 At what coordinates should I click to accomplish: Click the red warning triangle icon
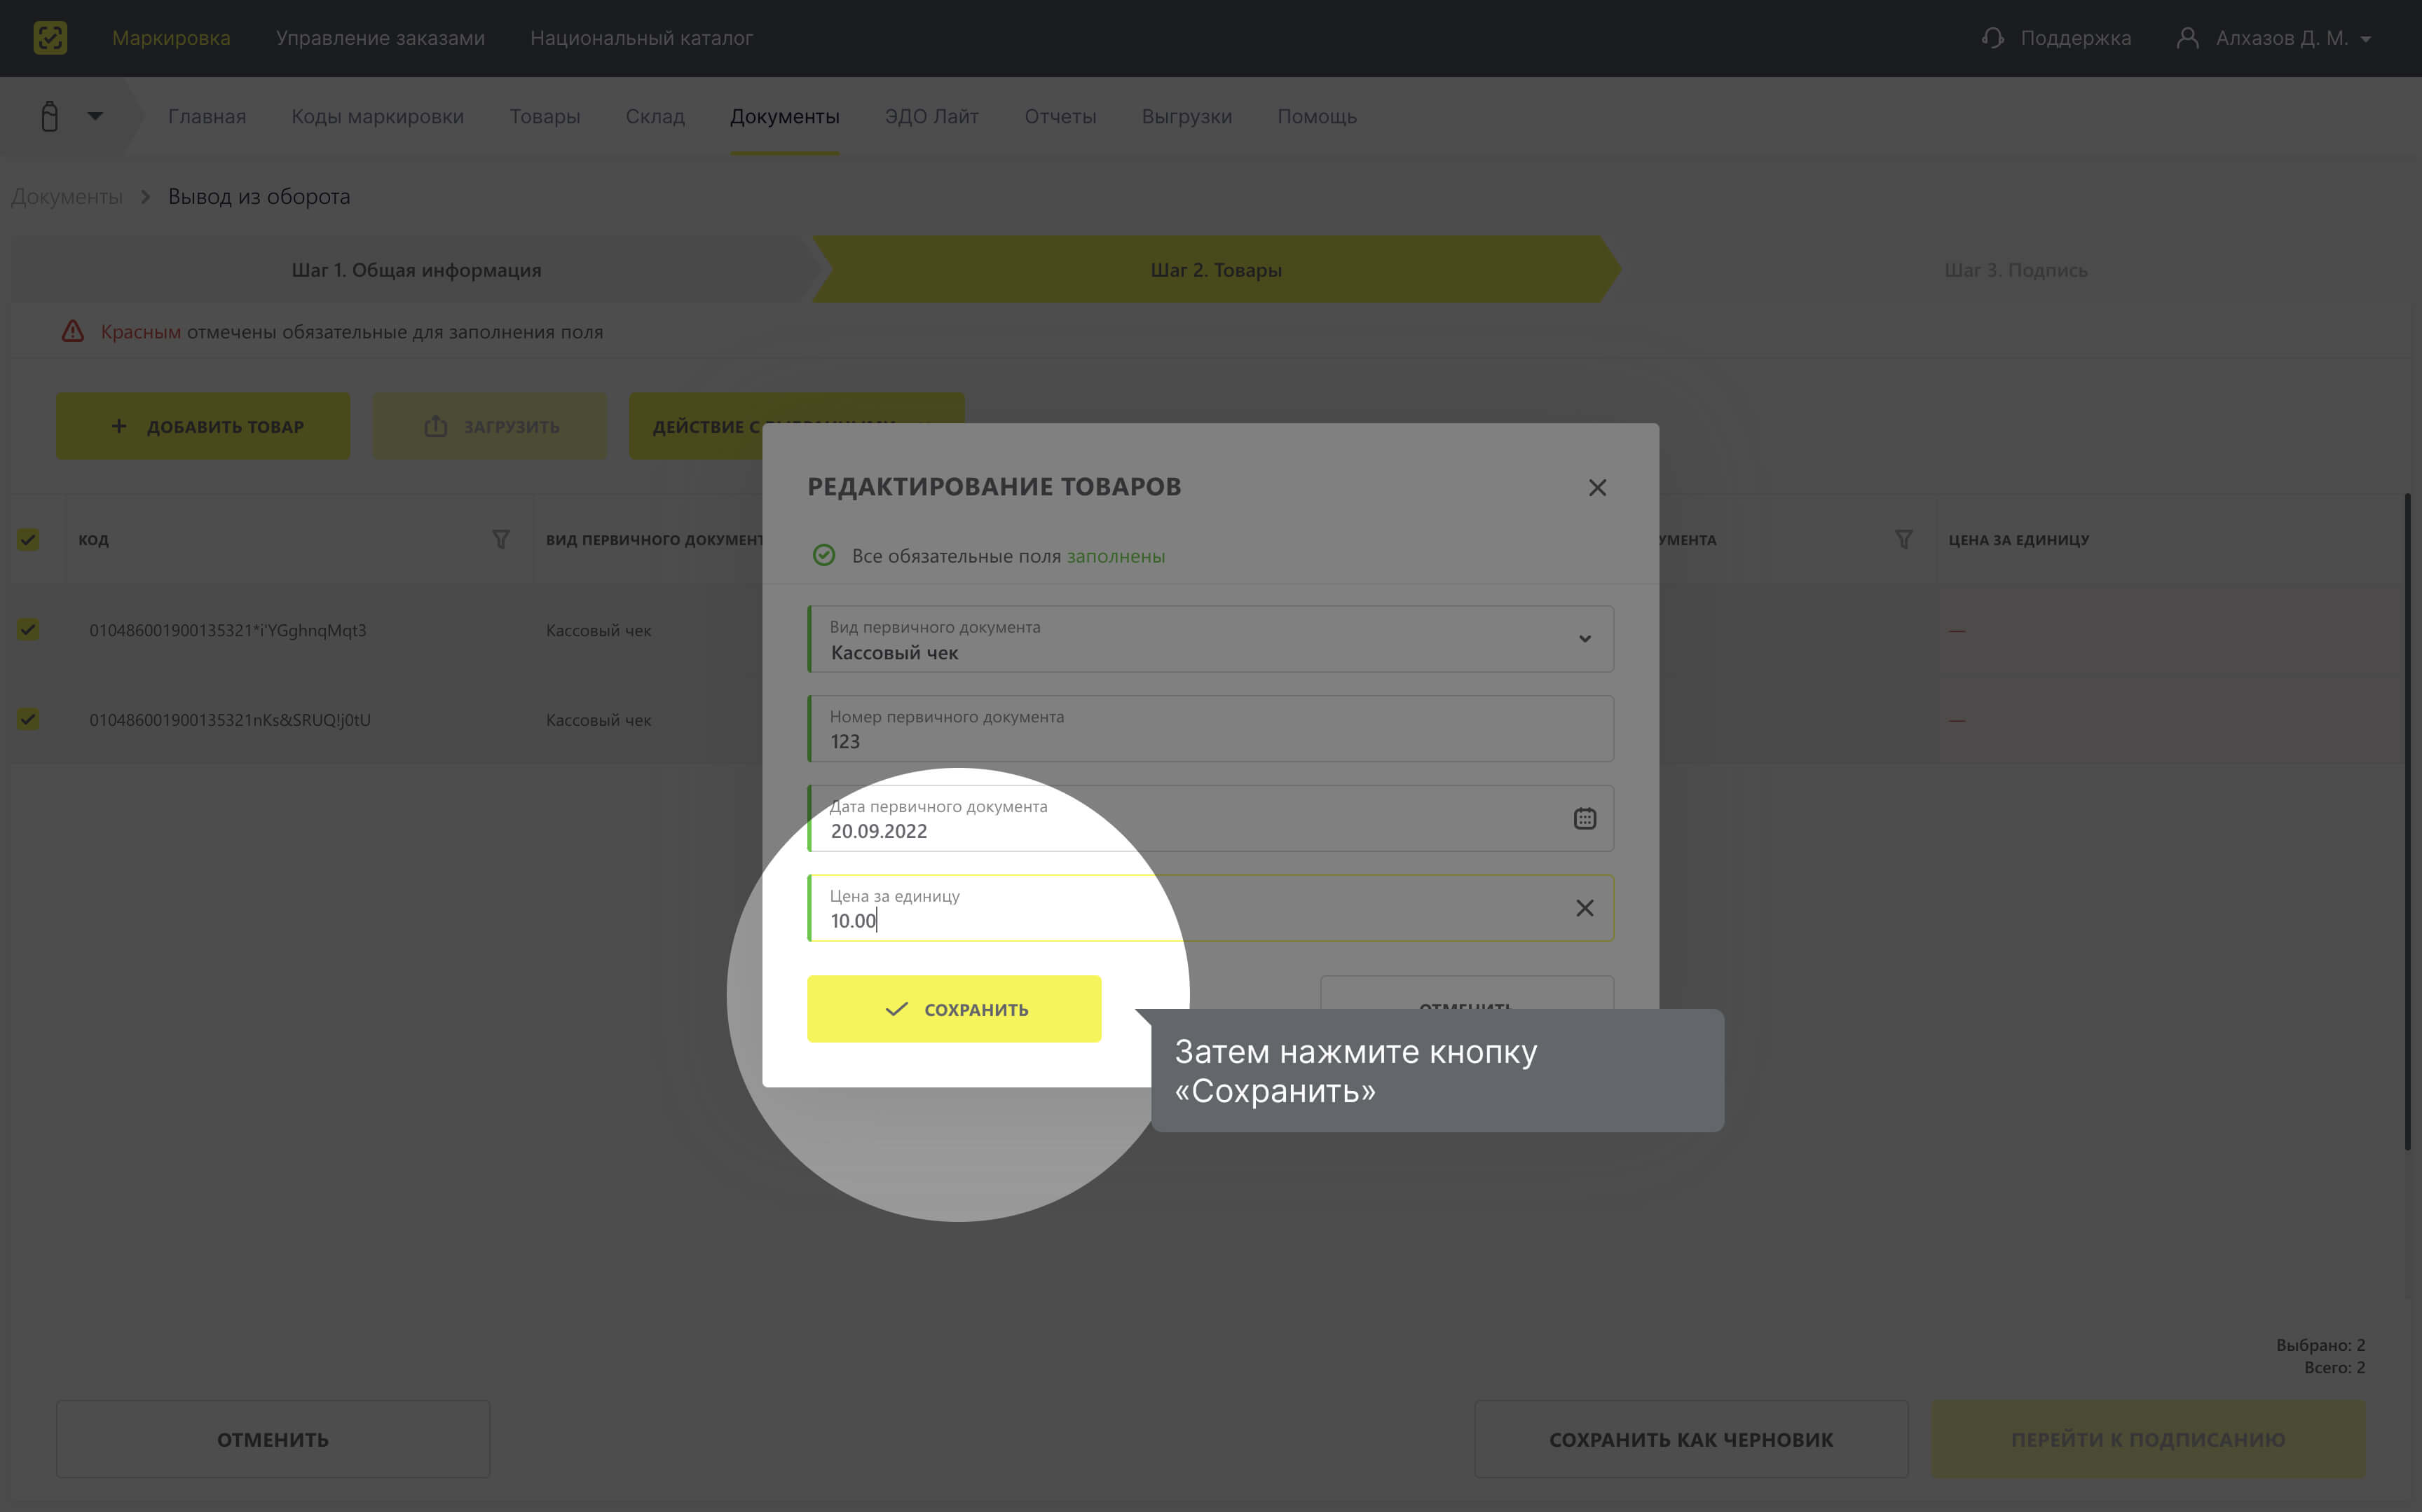73,331
